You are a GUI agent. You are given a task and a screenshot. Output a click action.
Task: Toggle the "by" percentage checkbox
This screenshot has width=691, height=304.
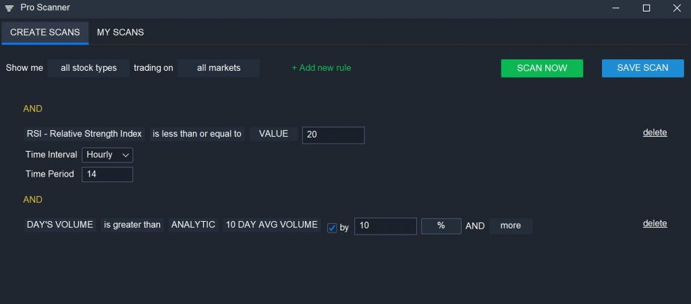pyautogui.click(x=332, y=228)
